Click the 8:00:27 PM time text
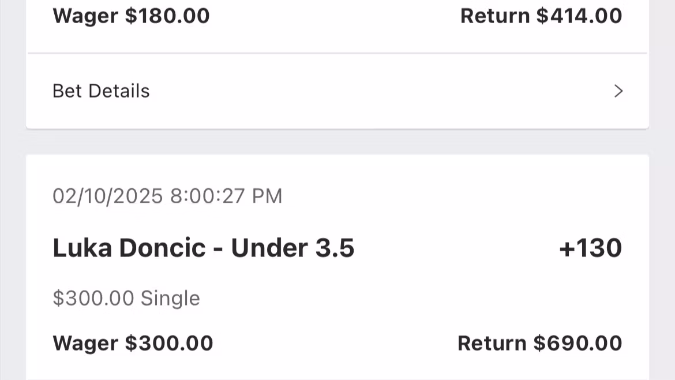This screenshot has height=380, width=675. tap(226, 196)
